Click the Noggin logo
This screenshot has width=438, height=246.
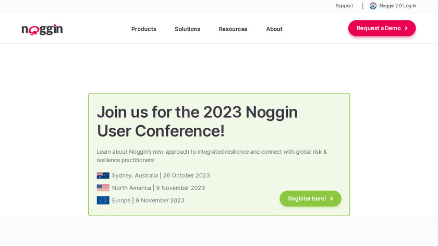42,29
